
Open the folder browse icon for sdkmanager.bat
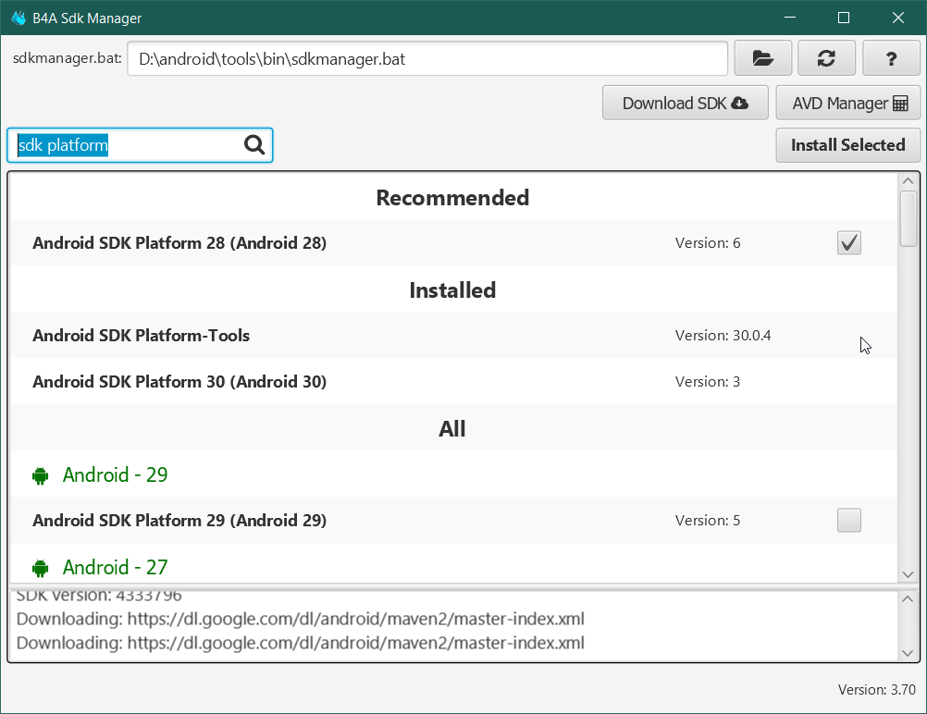tap(762, 58)
